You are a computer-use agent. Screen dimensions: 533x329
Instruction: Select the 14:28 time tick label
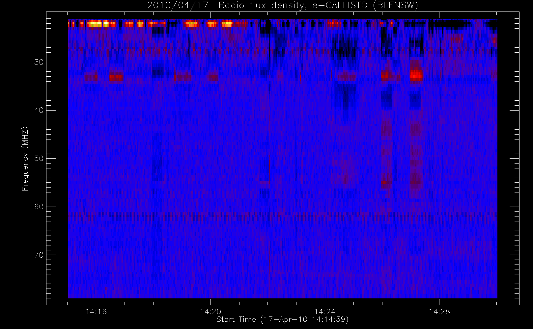coord(439,312)
